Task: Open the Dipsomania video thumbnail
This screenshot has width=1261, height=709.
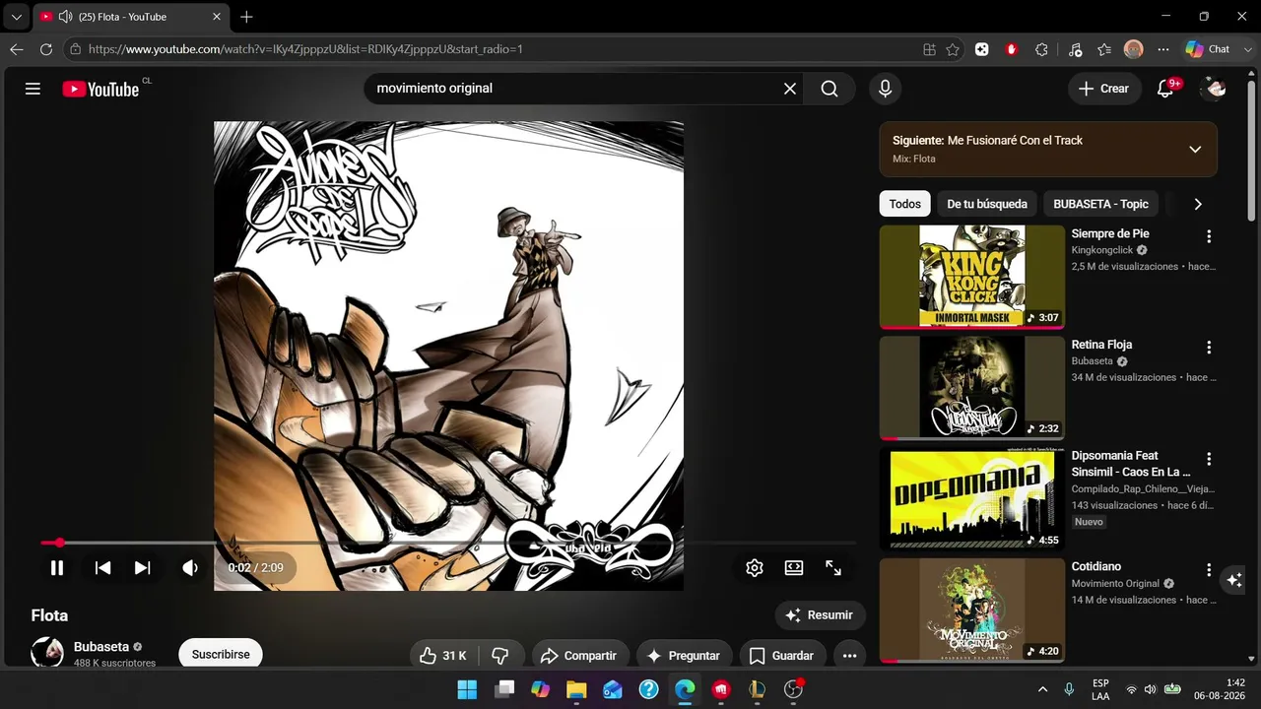Action: pos(972,499)
